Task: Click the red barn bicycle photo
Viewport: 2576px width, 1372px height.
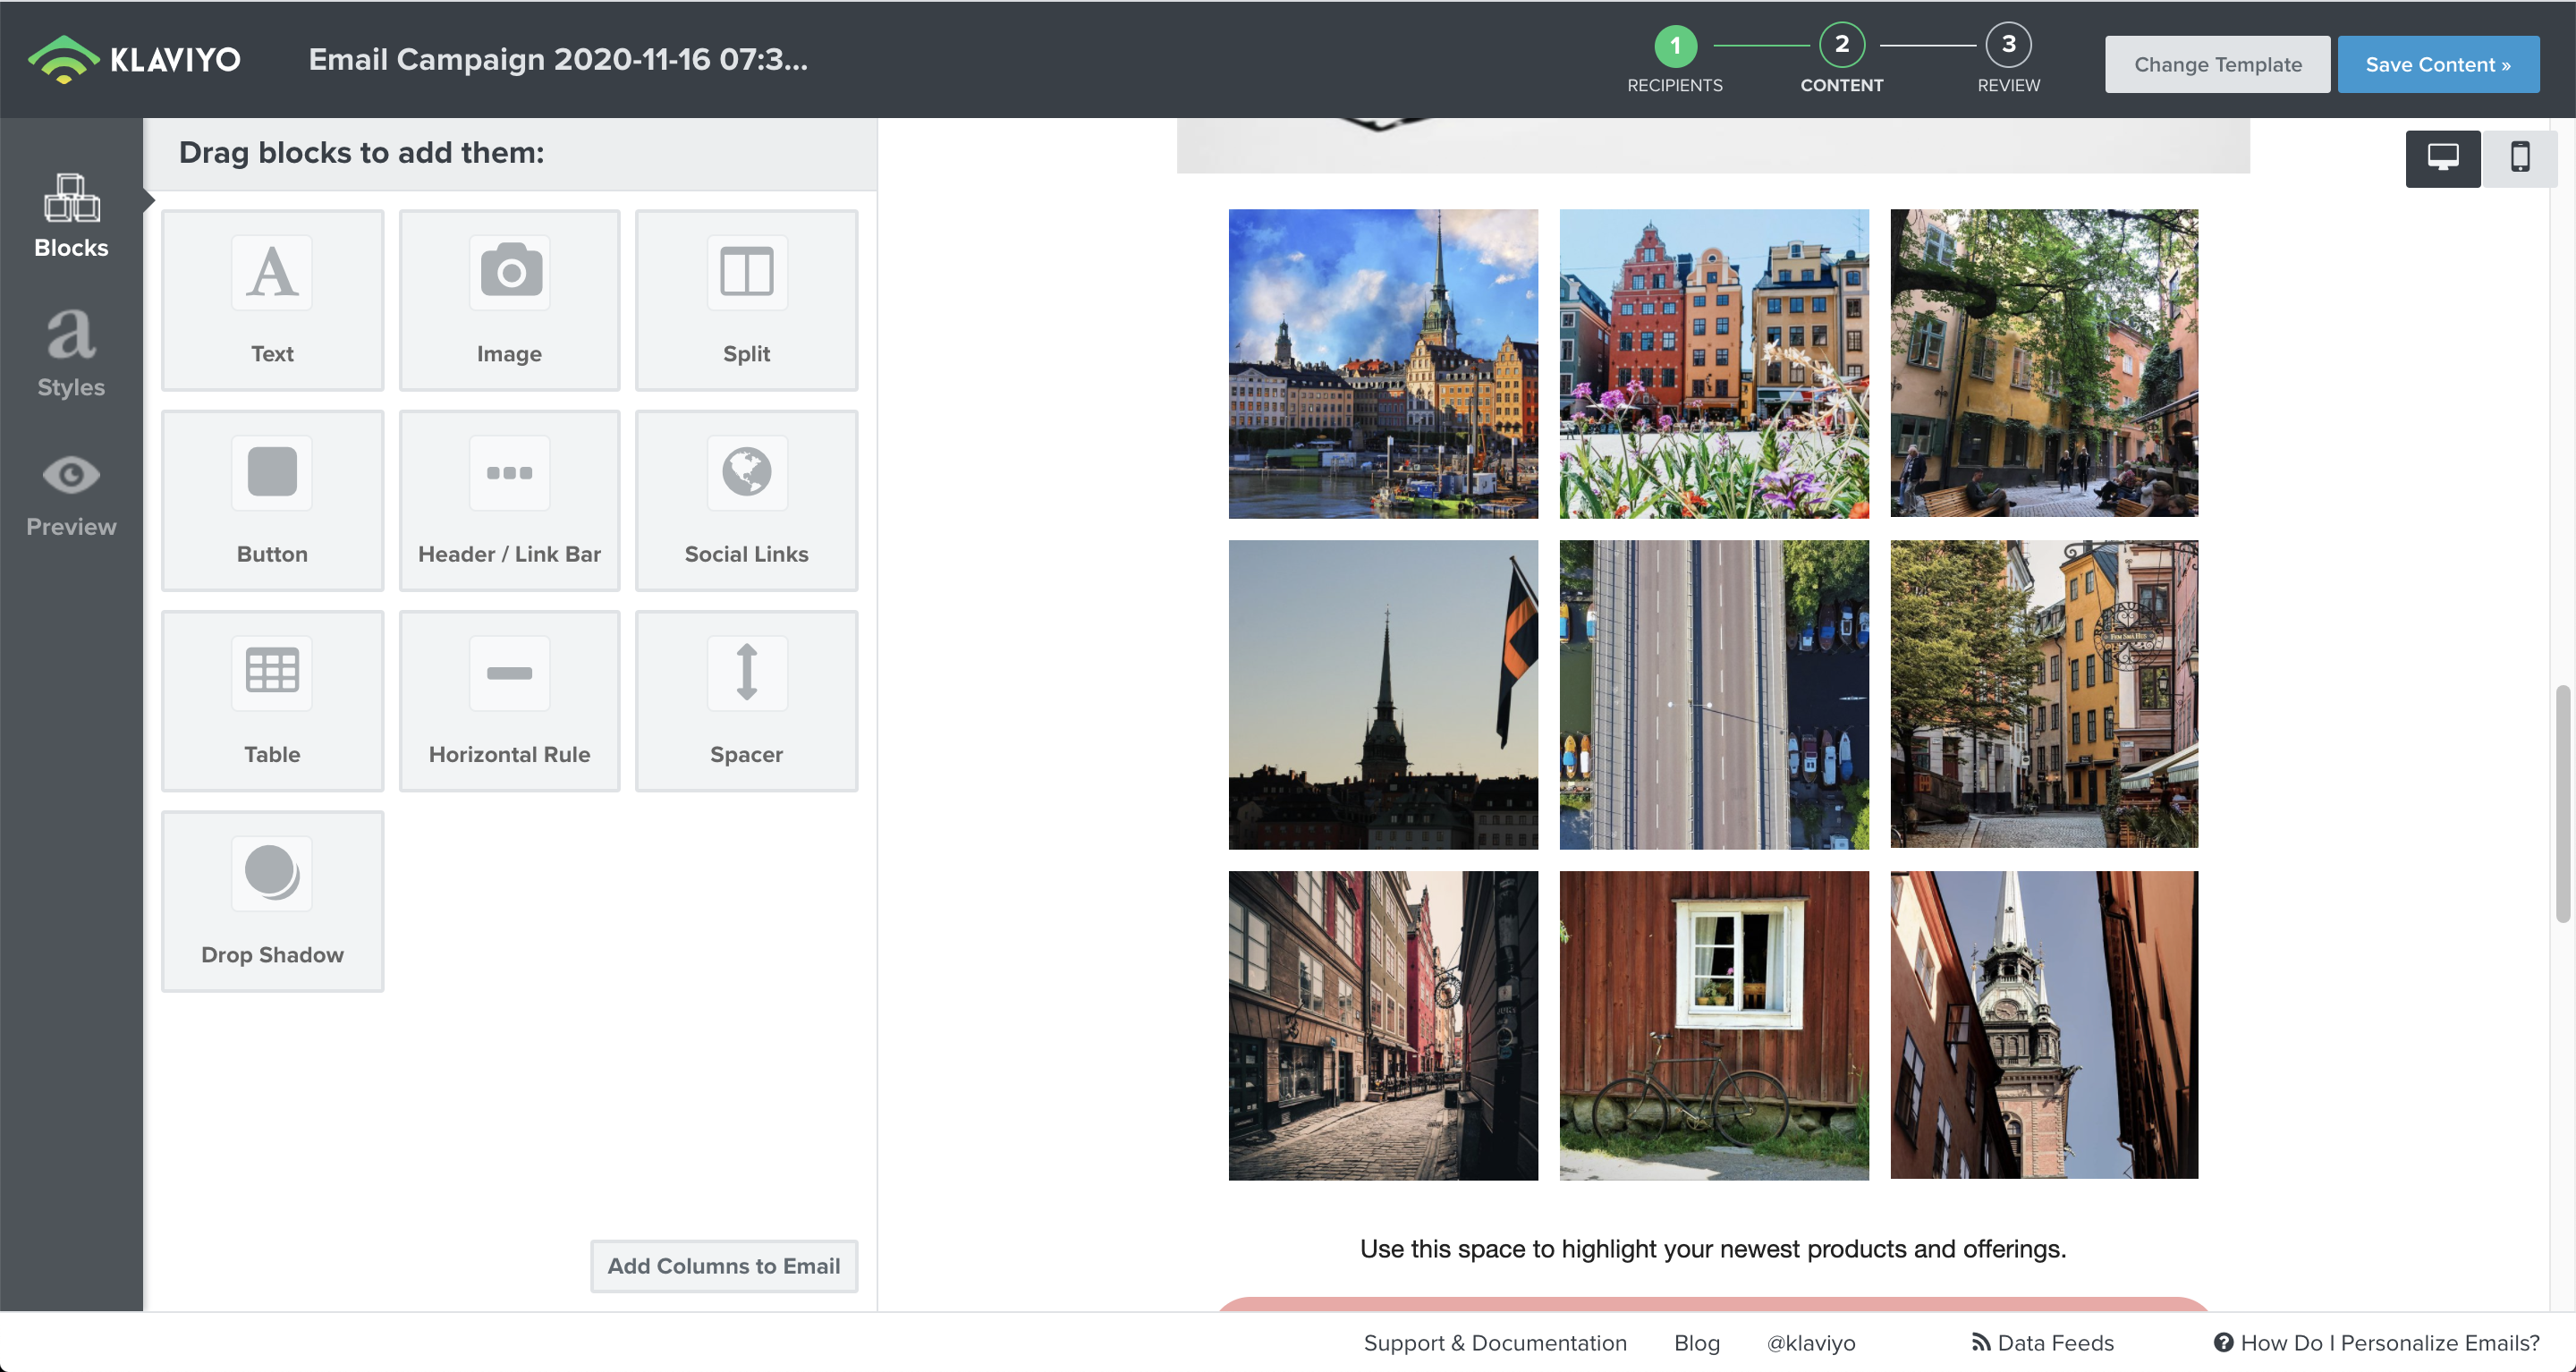Action: point(1713,1025)
